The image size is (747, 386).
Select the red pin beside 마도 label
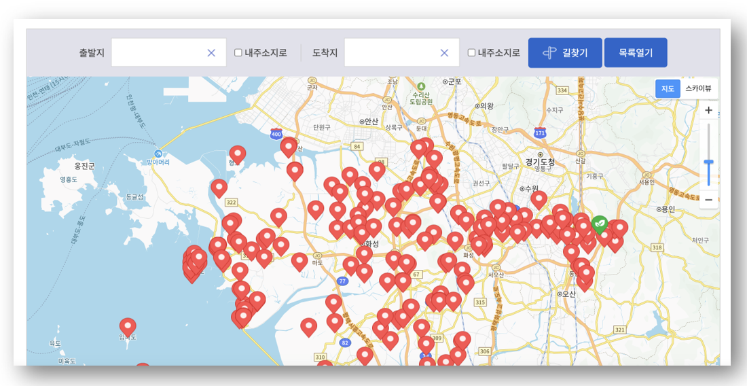299,262
